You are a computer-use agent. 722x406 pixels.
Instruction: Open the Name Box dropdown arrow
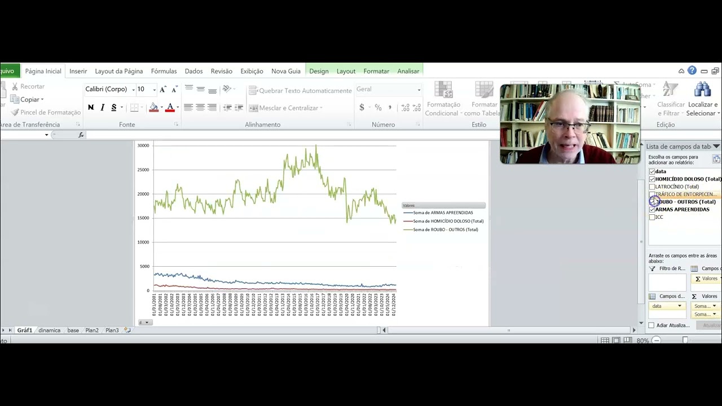coord(46,135)
